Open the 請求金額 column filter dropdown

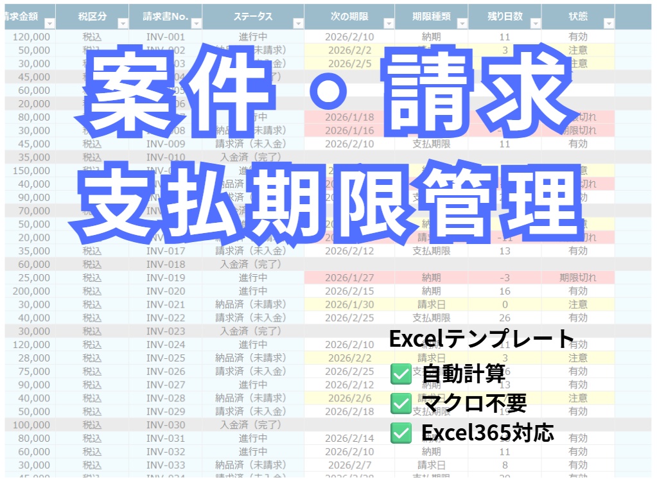pos(48,22)
